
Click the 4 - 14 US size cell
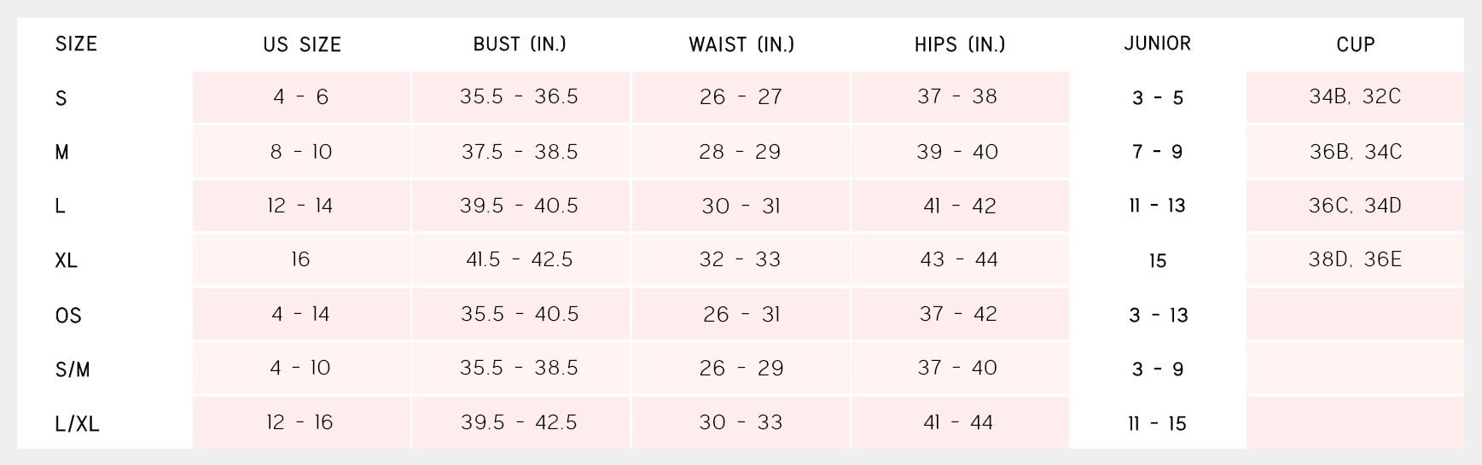click(301, 314)
